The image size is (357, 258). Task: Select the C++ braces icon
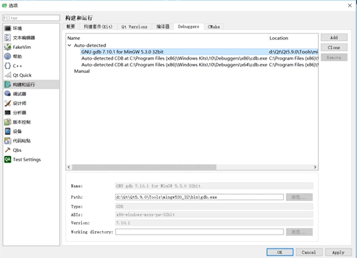click(x=8, y=66)
